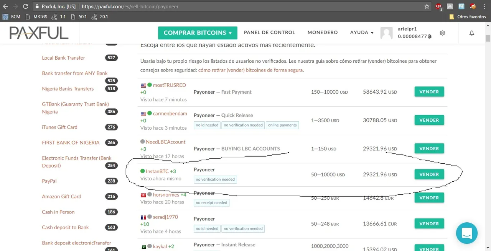
Task: Open settings with the gear icon
Action: click(442, 33)
